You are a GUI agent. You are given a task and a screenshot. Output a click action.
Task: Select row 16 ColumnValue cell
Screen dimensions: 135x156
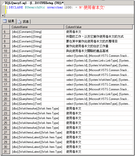[98, 80]
